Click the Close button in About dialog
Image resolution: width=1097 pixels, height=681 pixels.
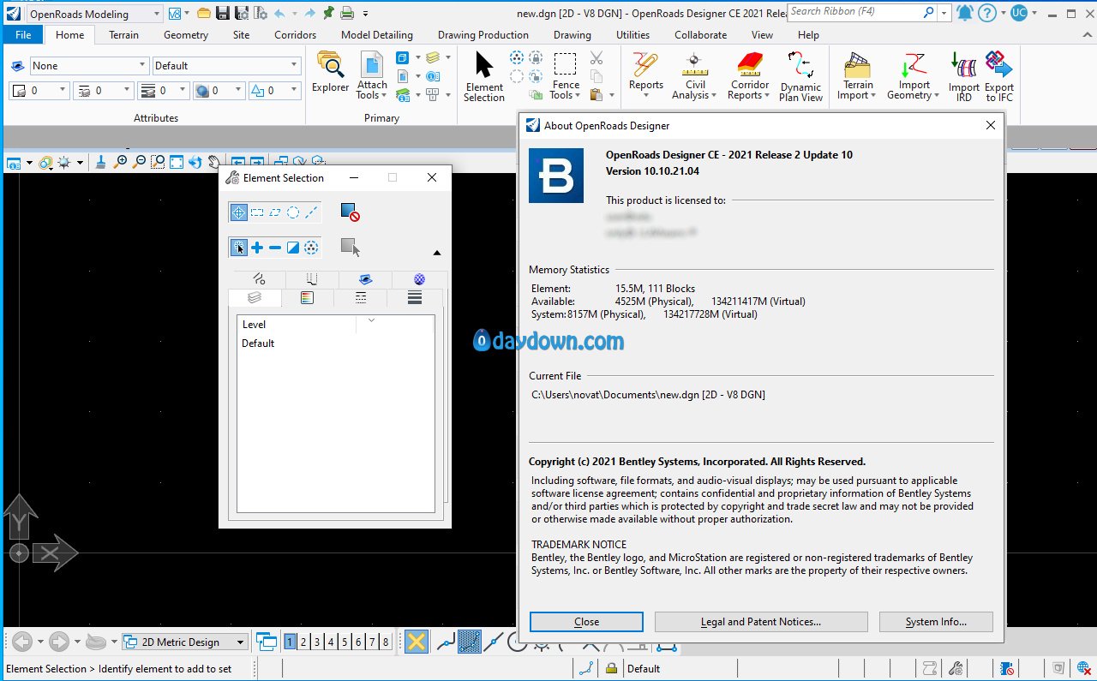(x=586, y=622)
